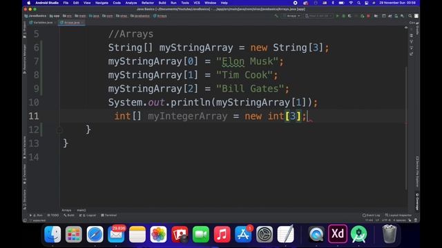The image size is (442, 248).
Task: Click on line number 11 in the gutter
Action: pos(34,116)
